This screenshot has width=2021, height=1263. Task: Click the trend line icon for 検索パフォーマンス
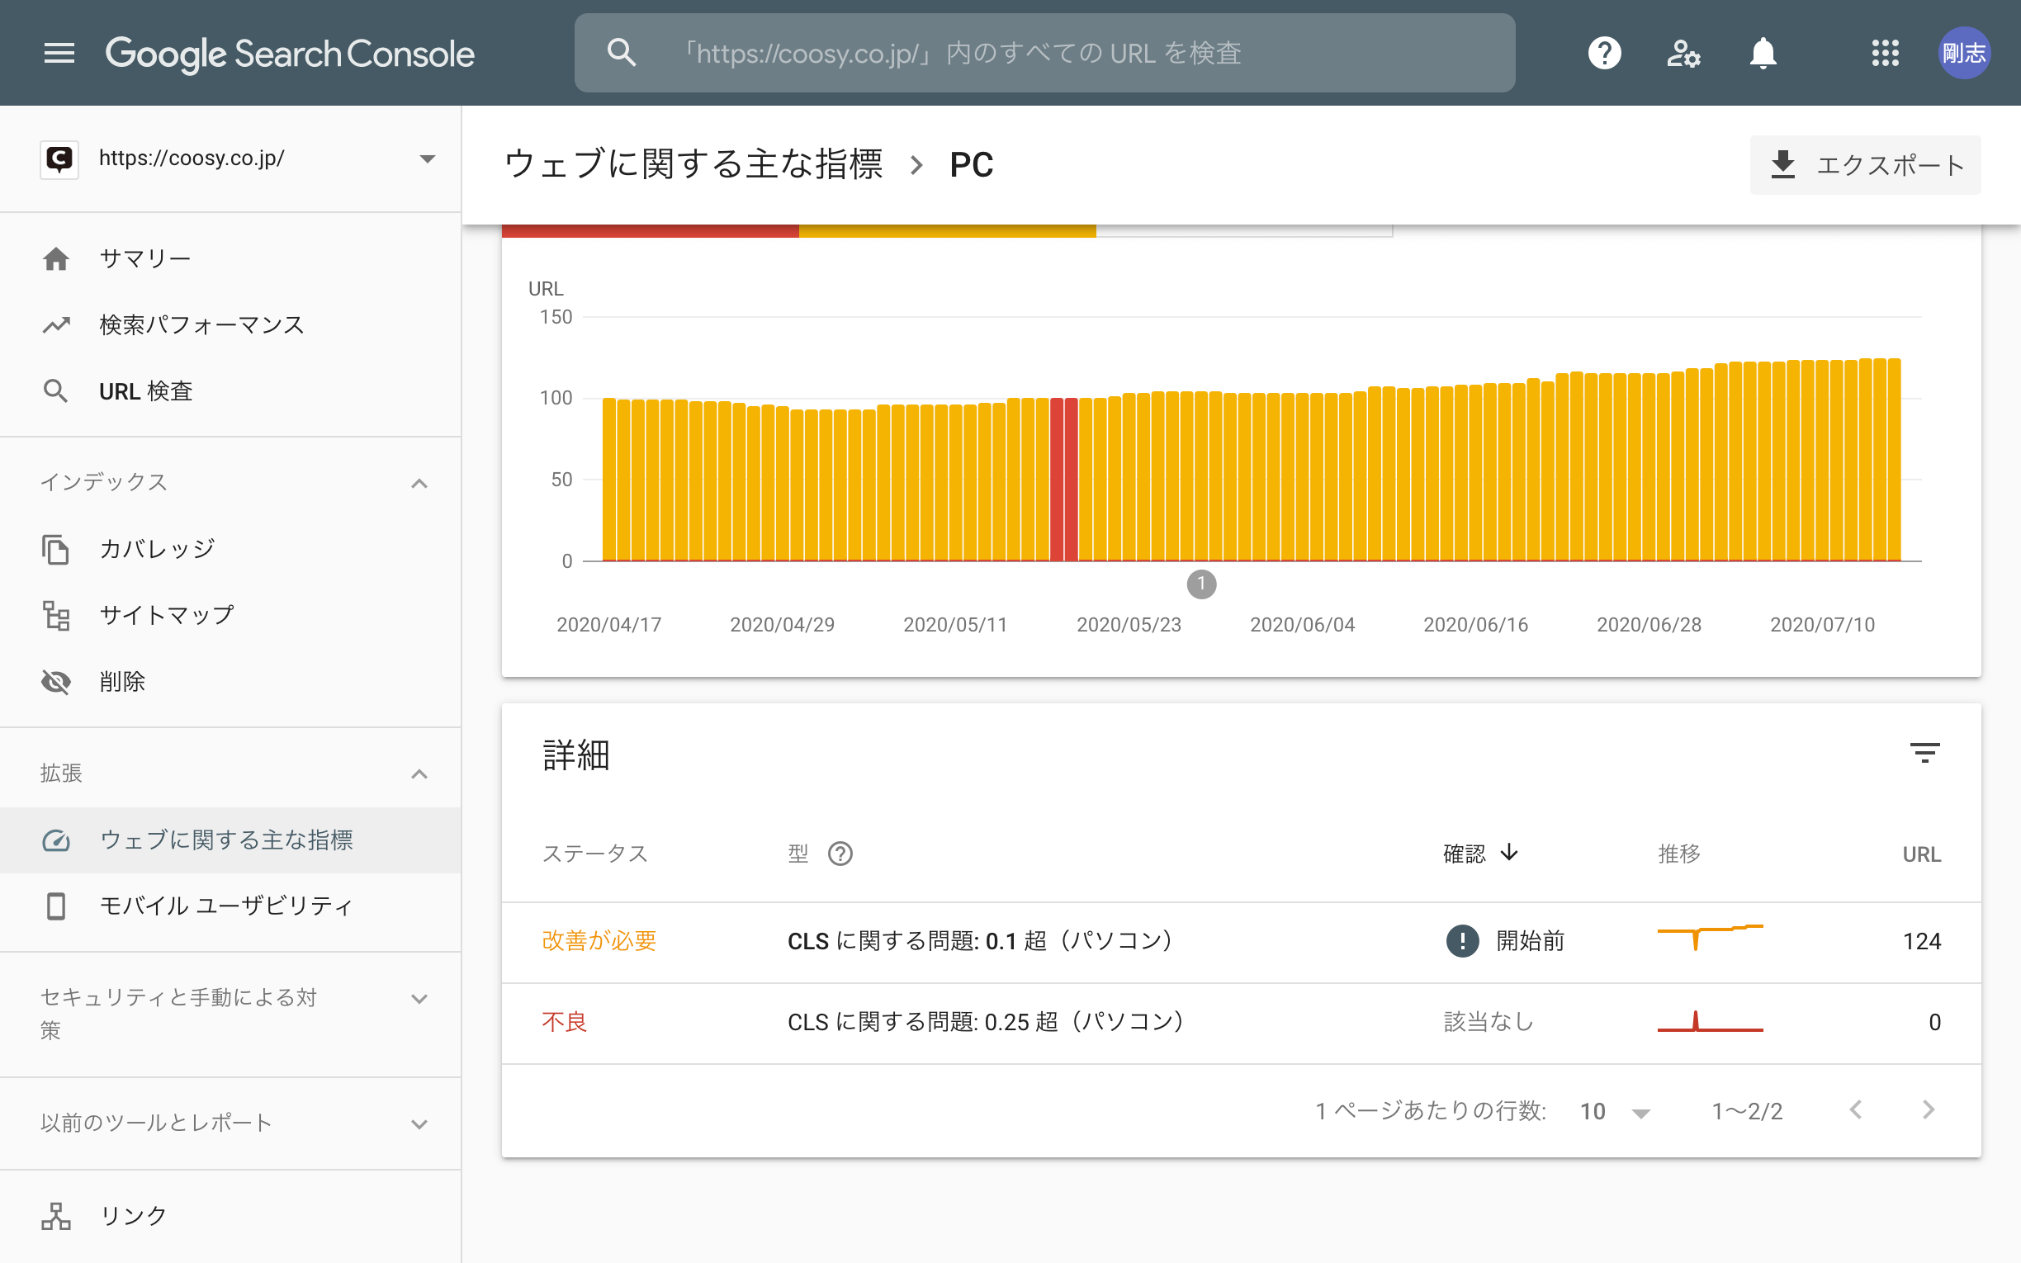[x=56, y=325]
